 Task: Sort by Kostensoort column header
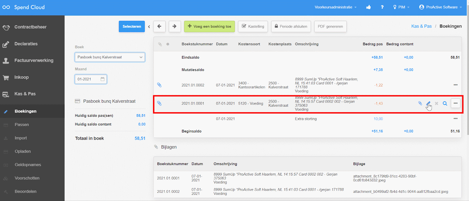pos(249,44)
